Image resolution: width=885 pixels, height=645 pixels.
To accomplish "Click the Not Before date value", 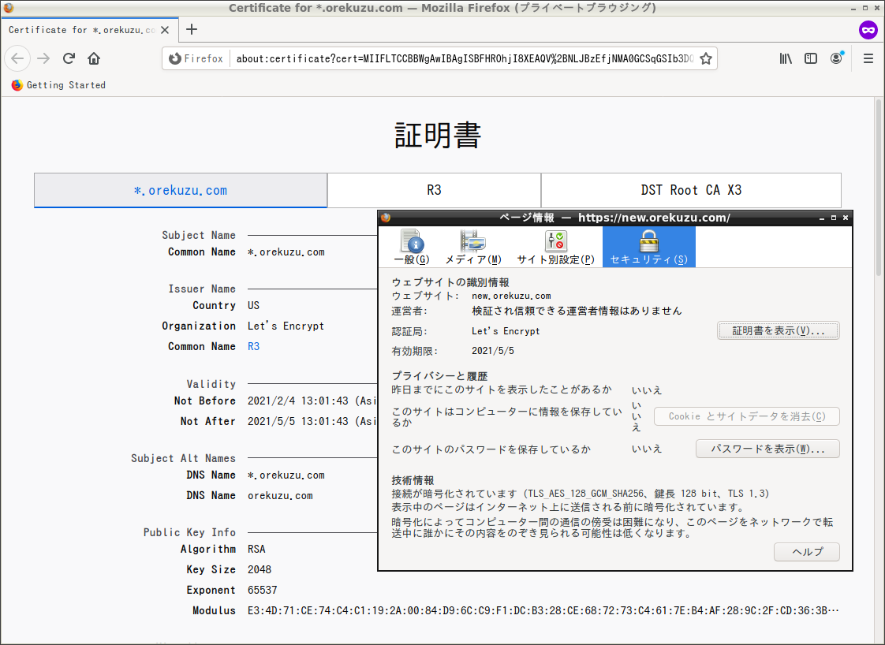I will coord(312,401).
